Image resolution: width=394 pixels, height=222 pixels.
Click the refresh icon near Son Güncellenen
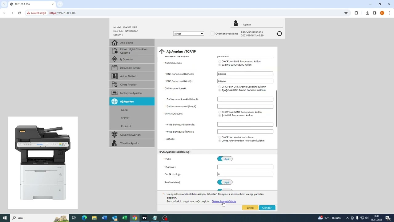pos(279,34)
